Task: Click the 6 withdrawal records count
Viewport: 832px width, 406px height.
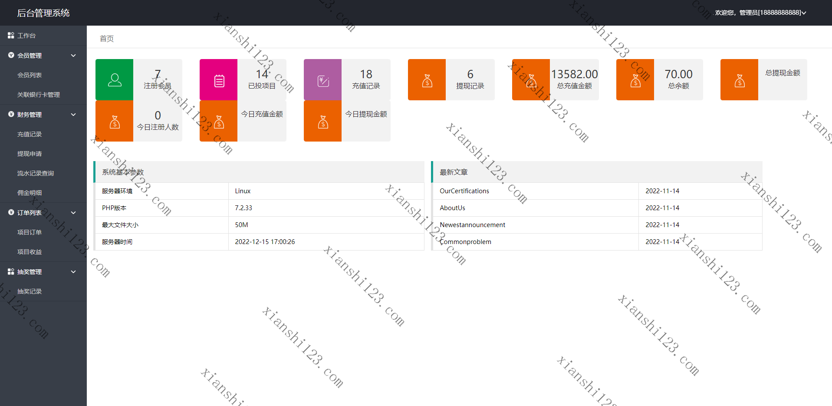Action: [x=470, y=74]
